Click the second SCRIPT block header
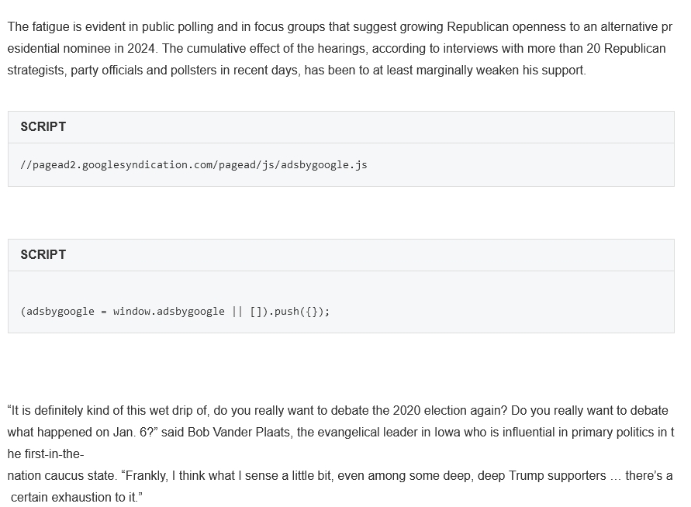The image size is (691, 507). click(x=341, y=255)
